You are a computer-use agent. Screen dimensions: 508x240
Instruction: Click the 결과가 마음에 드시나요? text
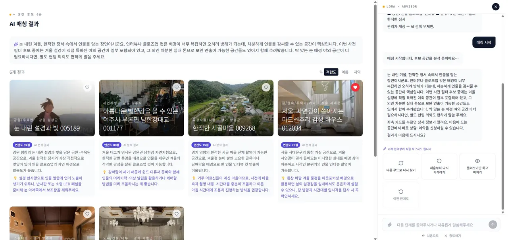tap(406, 135)
